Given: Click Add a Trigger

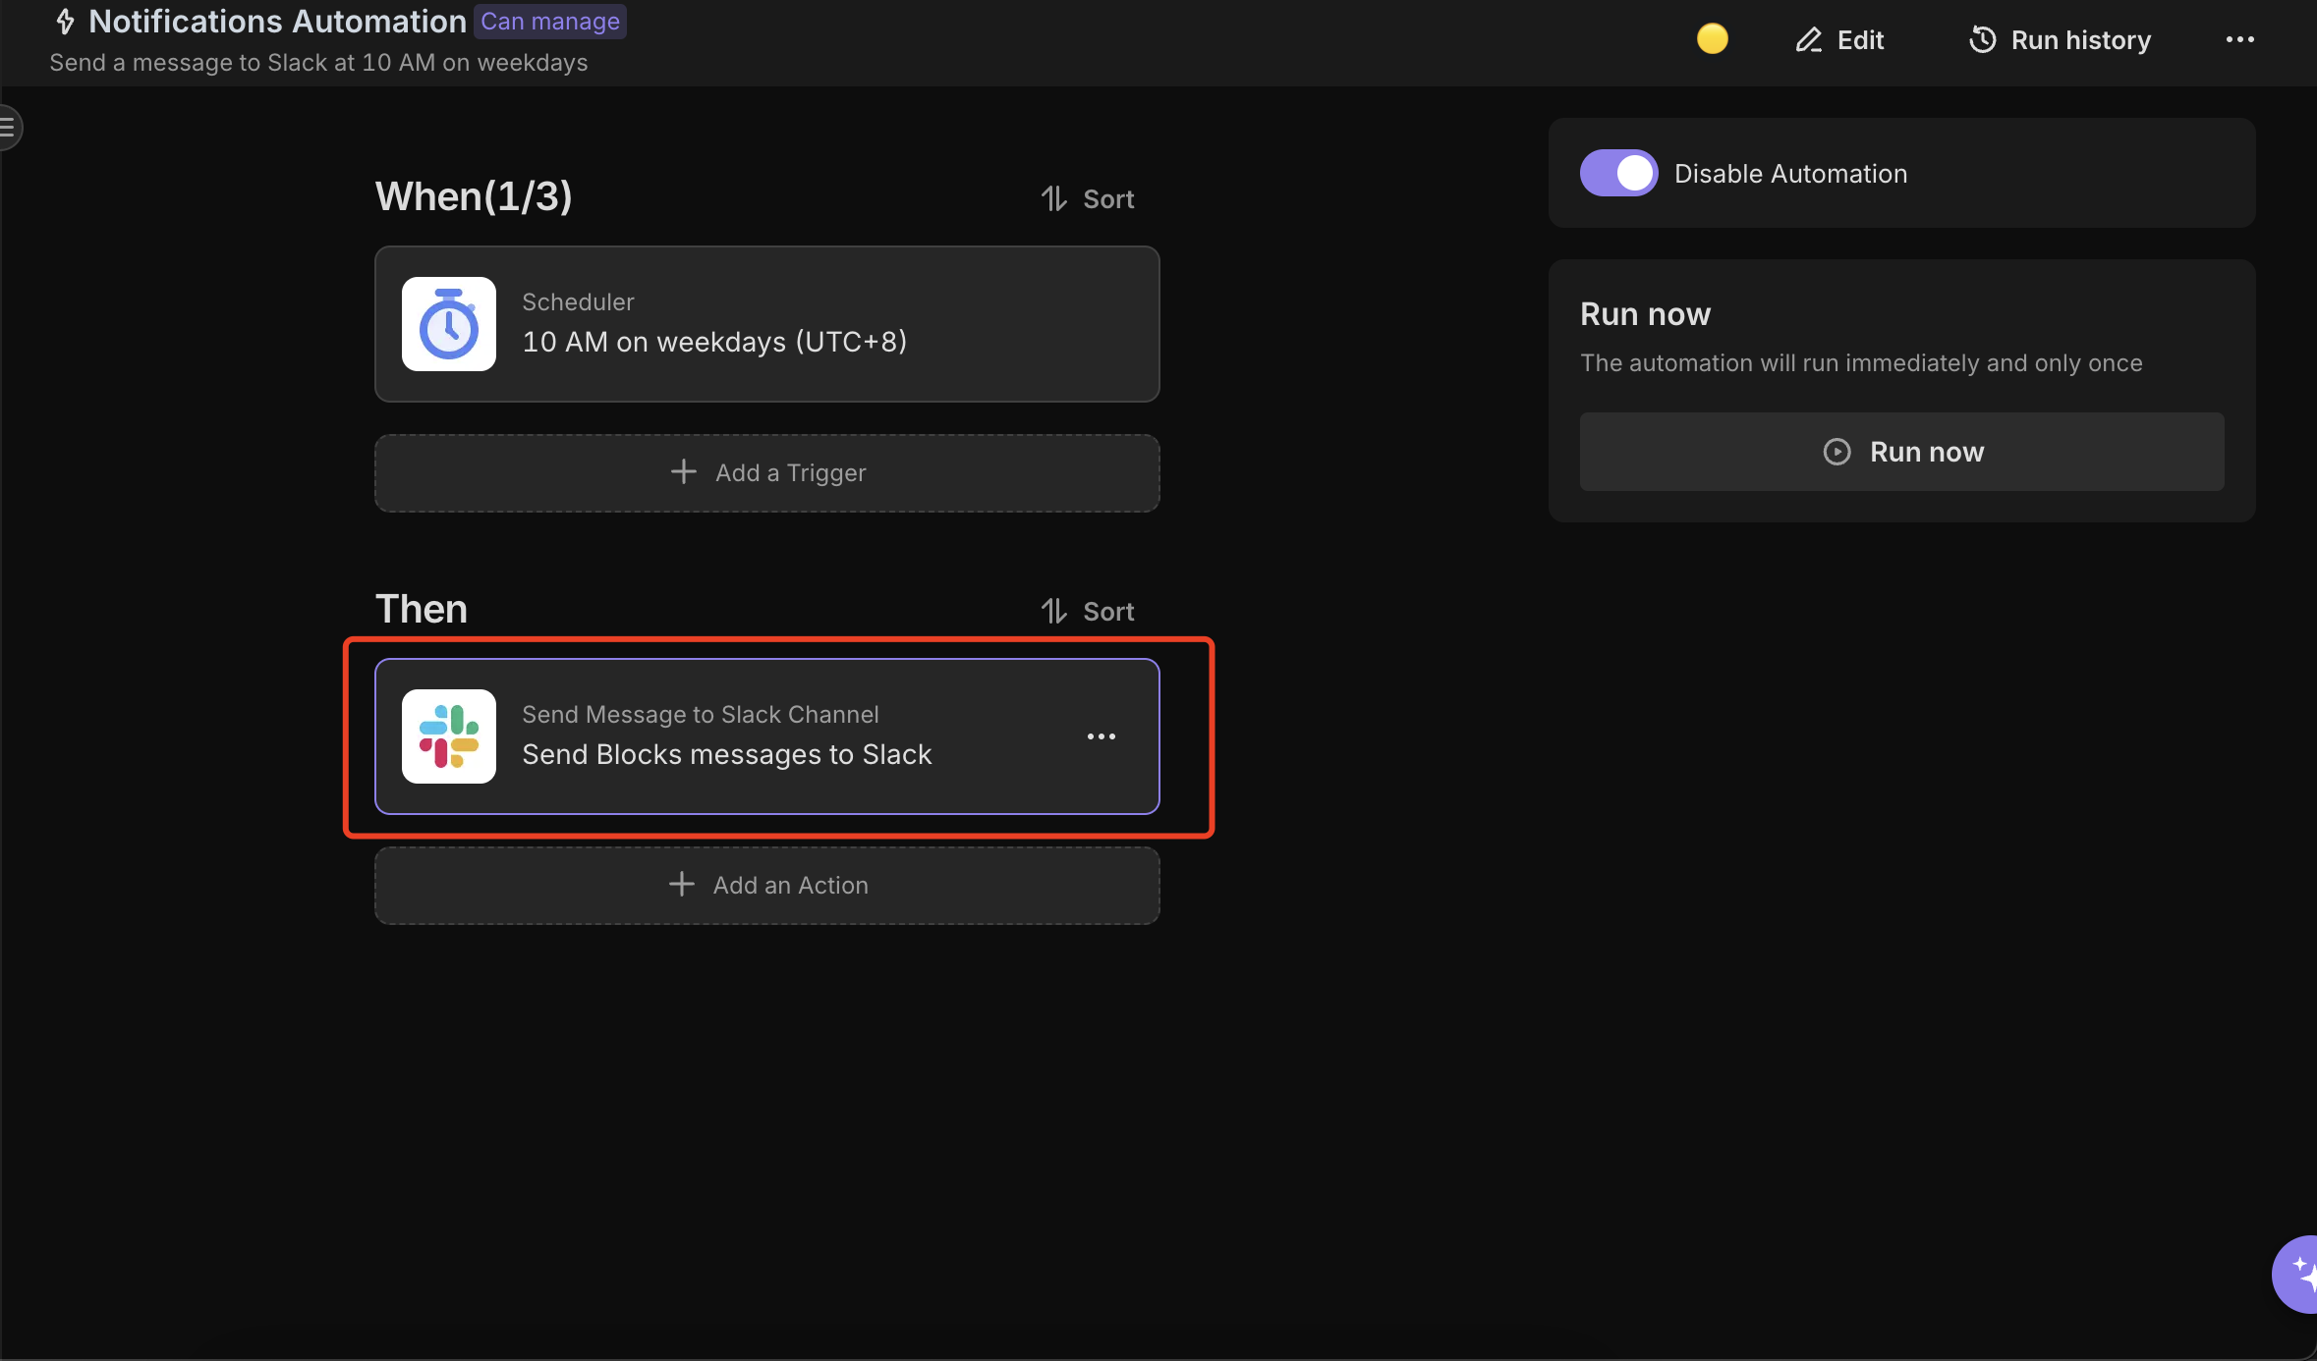Looking at the screenshot, I should 767,473.
